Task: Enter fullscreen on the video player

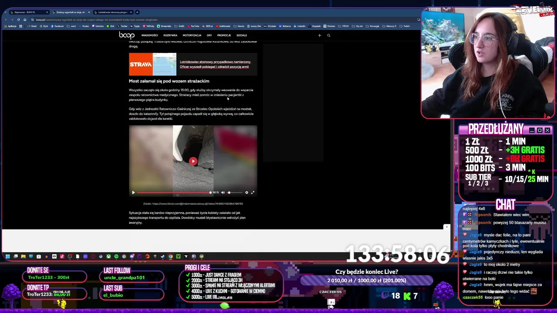Action: [252, 193]
